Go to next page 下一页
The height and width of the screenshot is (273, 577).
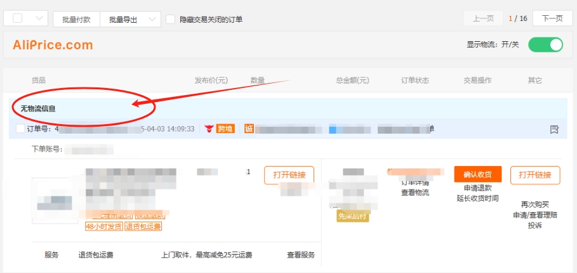pyautogui.click(x=552, y=19)
